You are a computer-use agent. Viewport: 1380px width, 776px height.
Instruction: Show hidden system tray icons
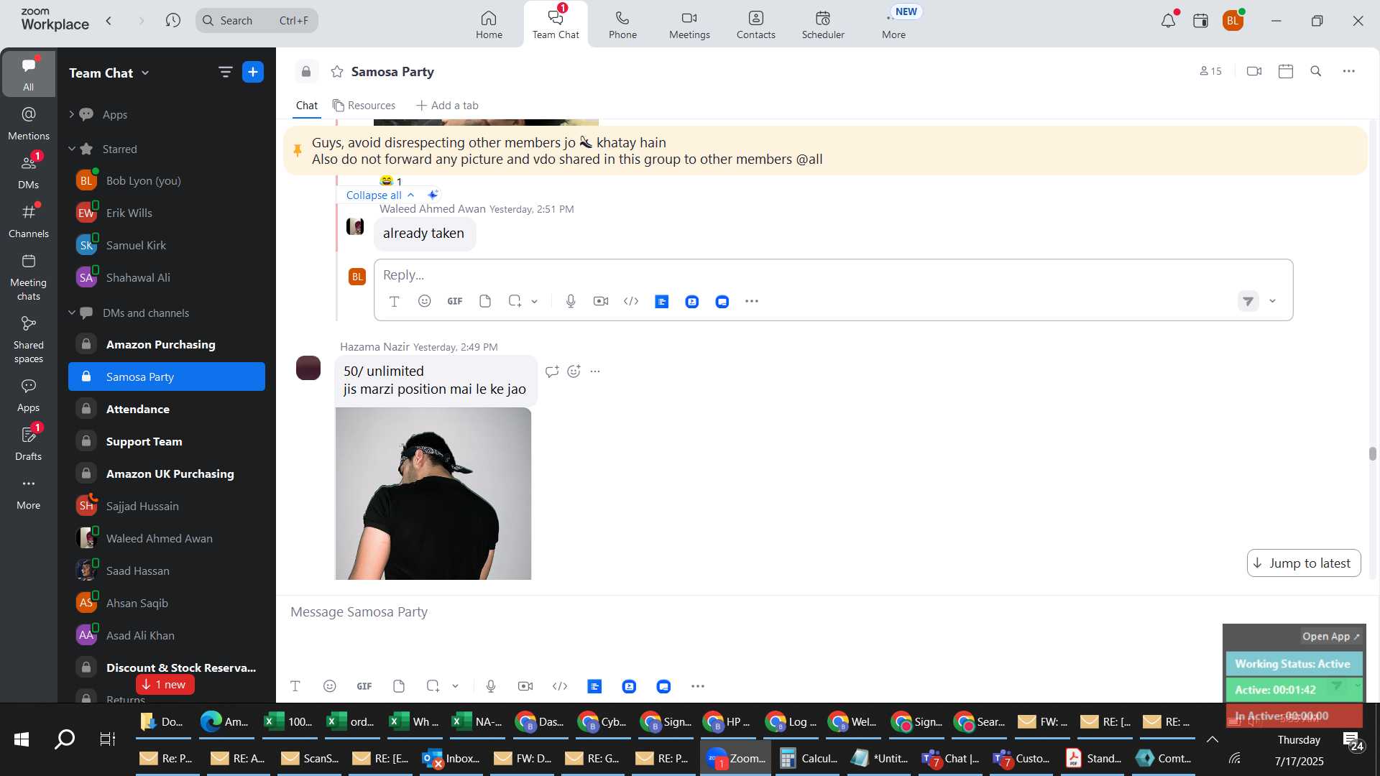(x=1213, y=739)
